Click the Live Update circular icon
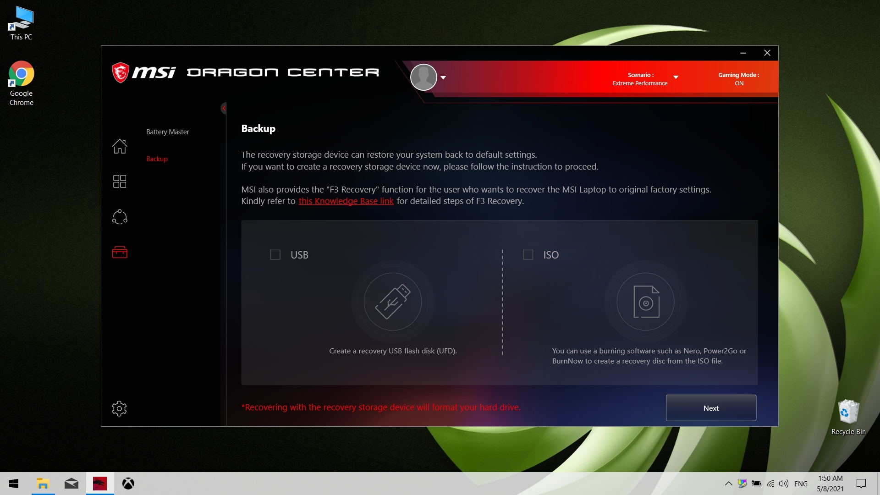The image size is (880, 495). click(x=120, y=217)
